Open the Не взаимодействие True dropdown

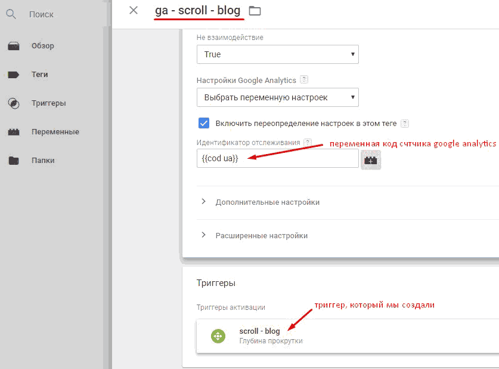[x=277, y=54]
